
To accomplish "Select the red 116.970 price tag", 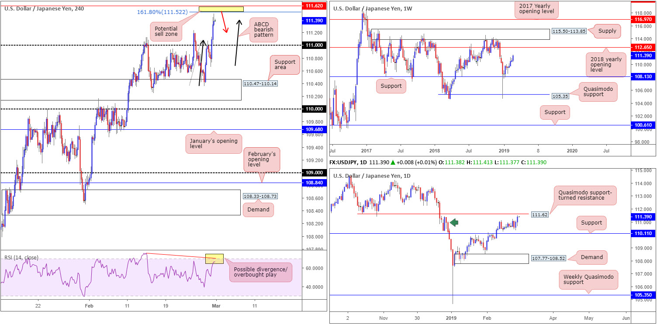I will tap(644, 20).
